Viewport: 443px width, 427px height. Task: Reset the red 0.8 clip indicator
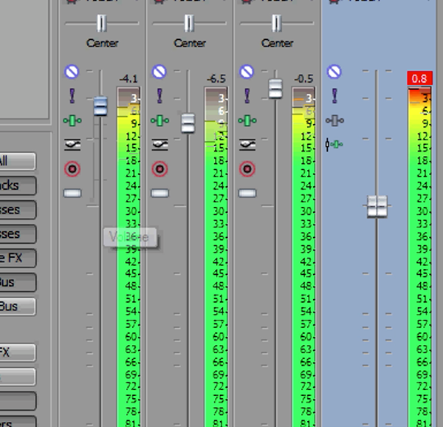[420, 78]
